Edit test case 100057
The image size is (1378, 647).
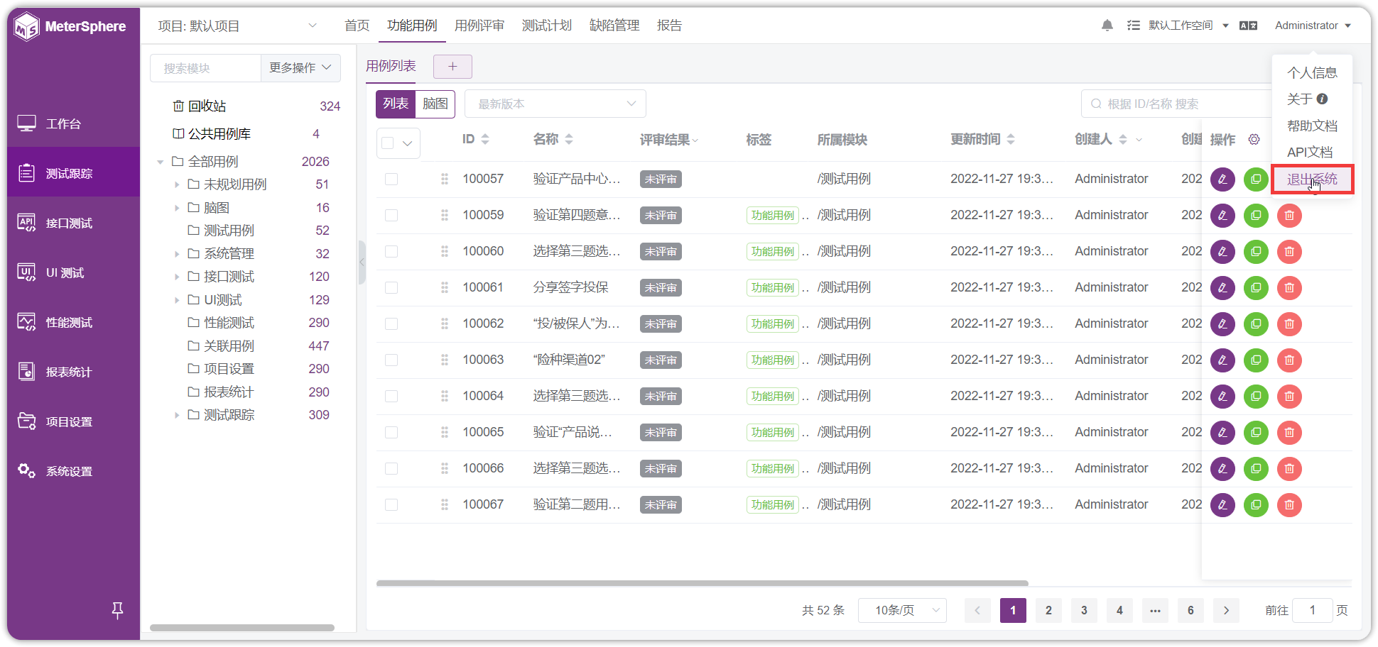[1222, 179]
